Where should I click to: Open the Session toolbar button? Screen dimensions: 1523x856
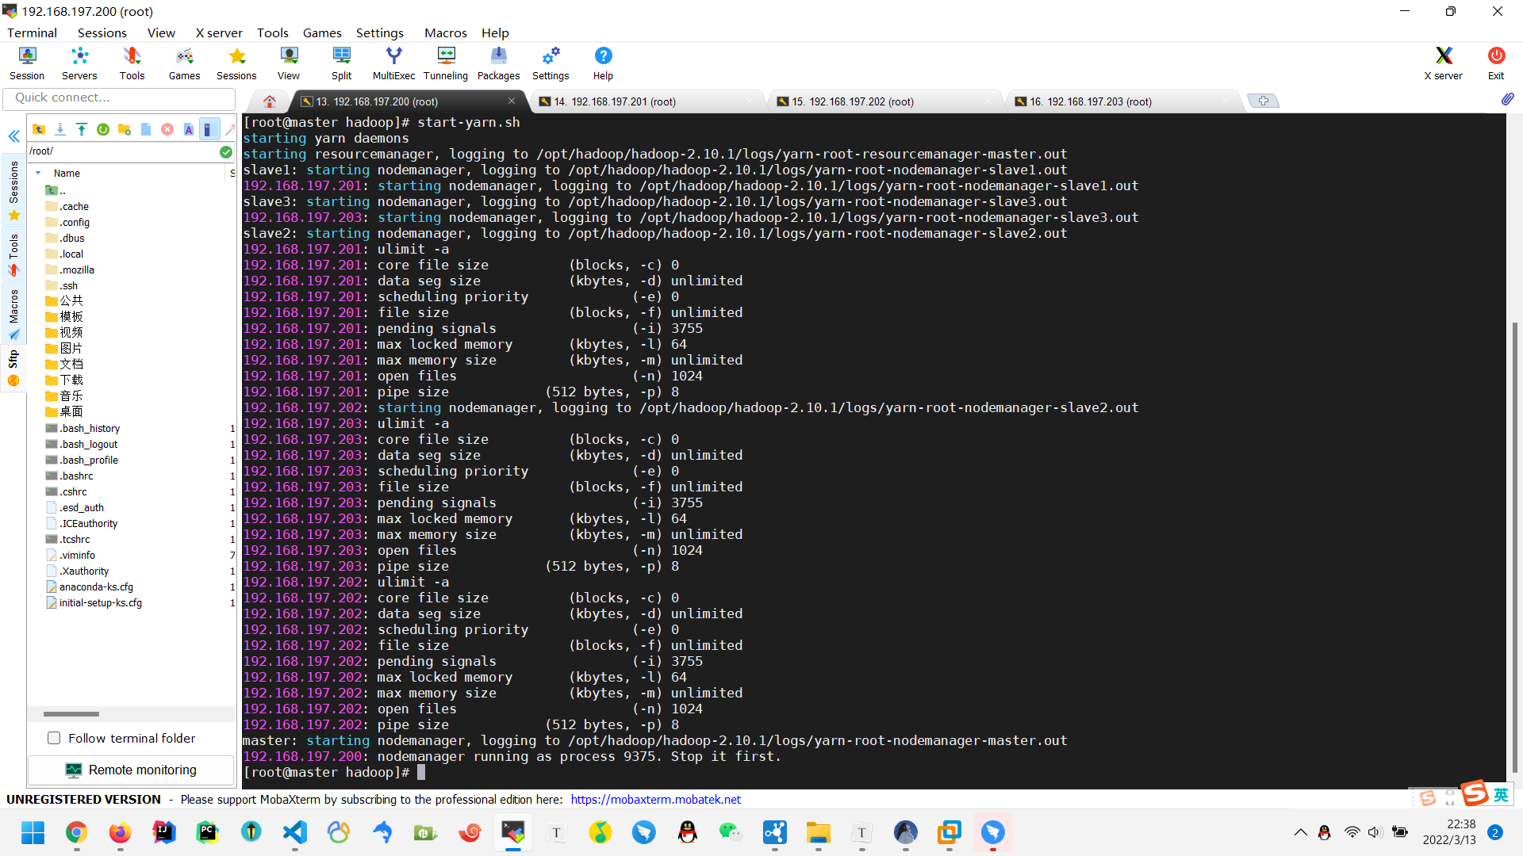27,63
